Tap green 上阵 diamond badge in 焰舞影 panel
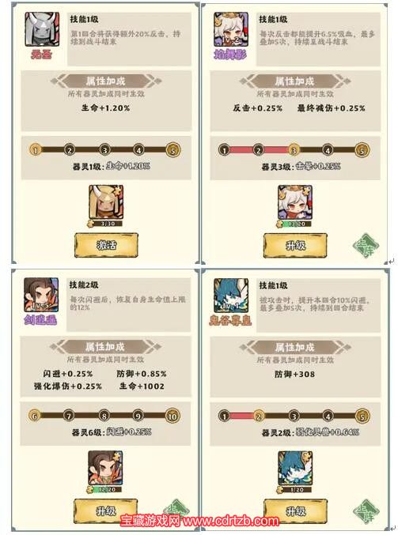 point(366,245)
